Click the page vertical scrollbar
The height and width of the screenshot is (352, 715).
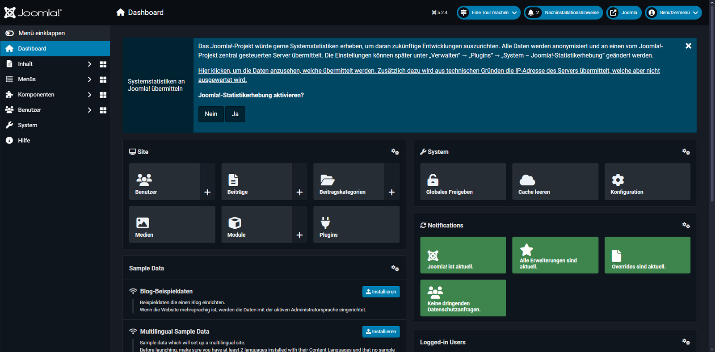(x=712, y=103)
